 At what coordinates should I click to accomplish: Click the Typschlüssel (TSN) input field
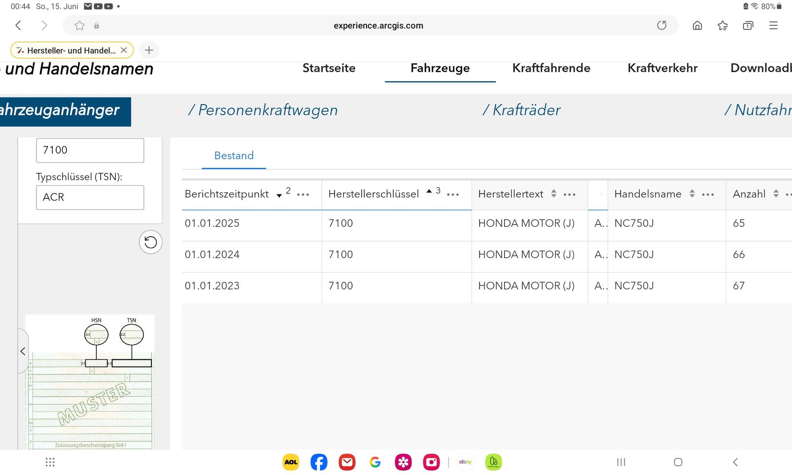[x=90, y=197]
